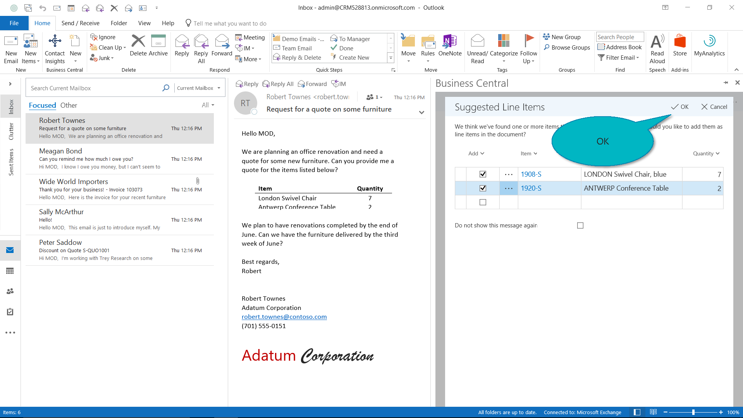Open the All filter dropdown in message list

[x=208, y=105]
